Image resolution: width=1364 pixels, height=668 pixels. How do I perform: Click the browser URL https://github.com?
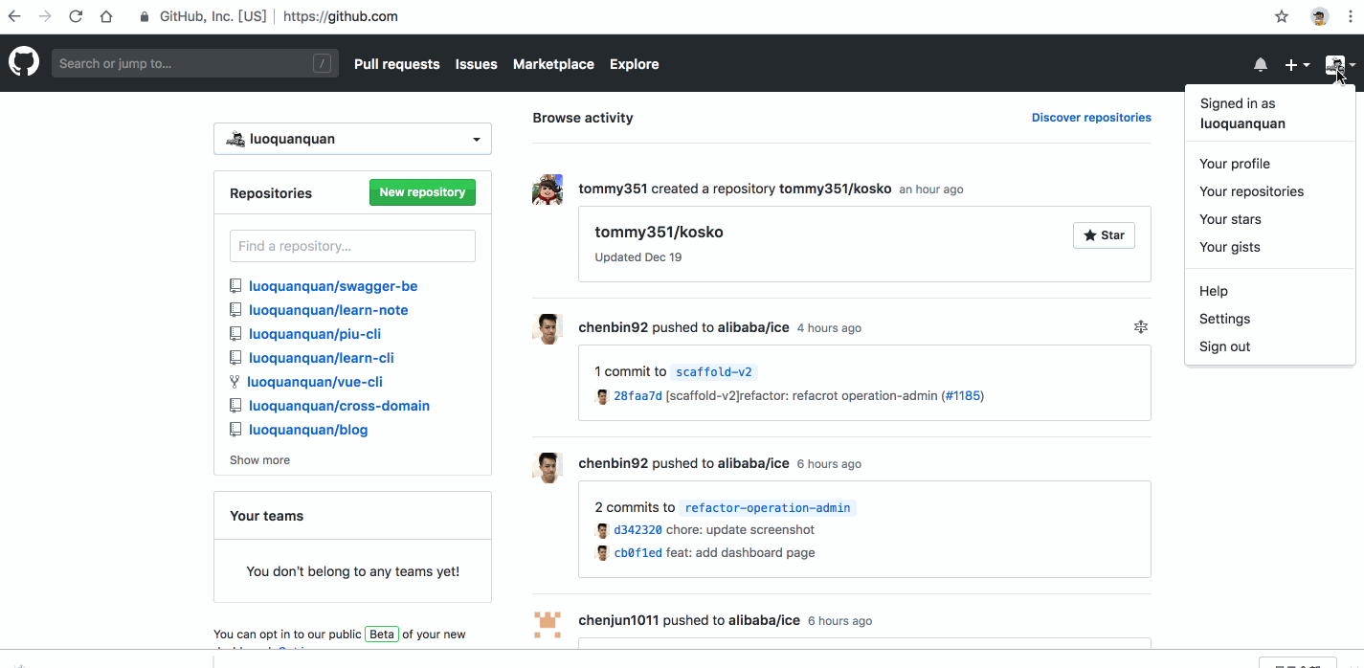(x=341, y=16)
